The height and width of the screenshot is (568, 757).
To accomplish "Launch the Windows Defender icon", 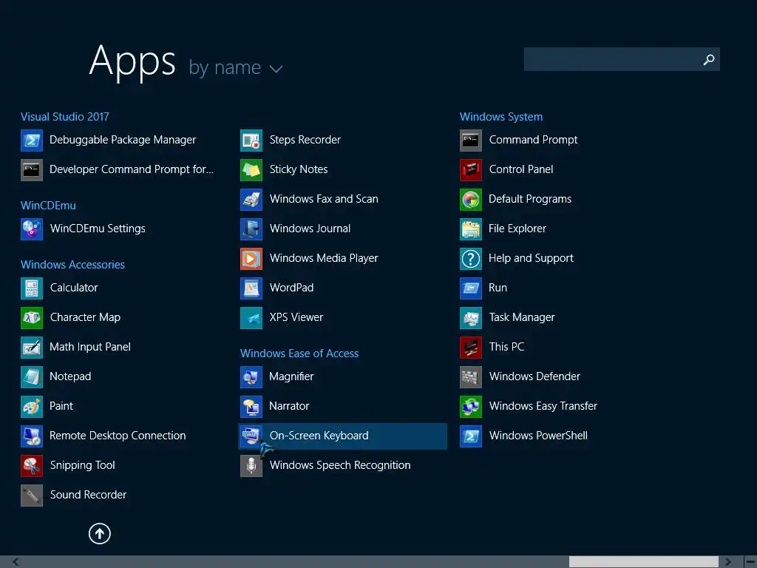I will pyautogui.click(x=471, y=376).
